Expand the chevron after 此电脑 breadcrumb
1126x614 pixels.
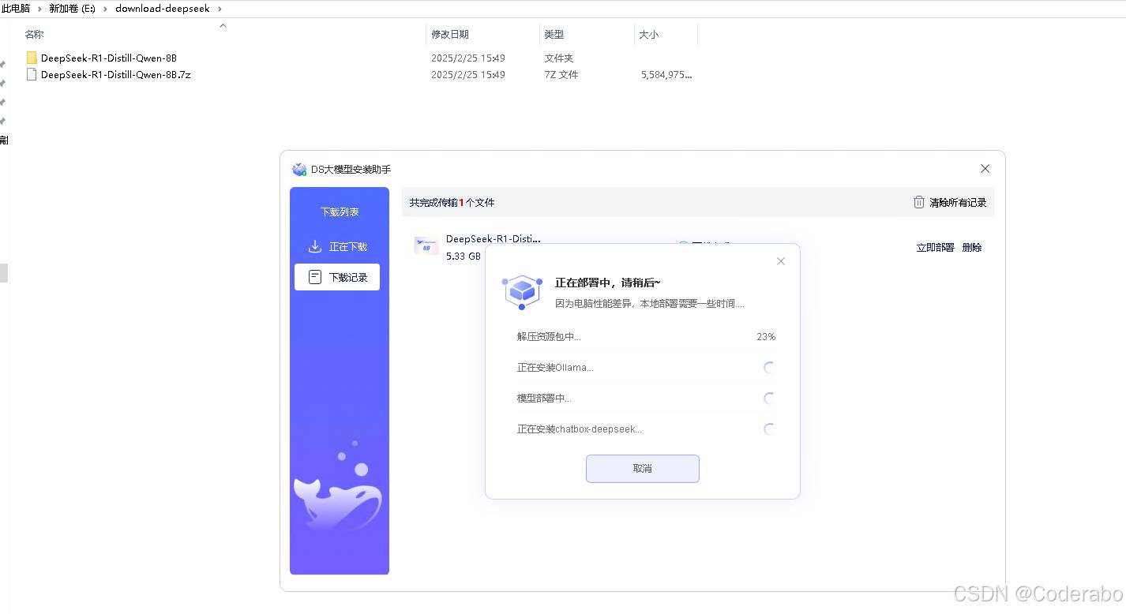(39, 9)
